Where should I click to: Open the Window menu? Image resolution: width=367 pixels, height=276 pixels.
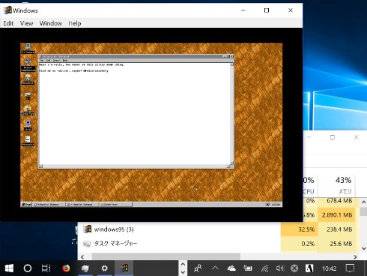[51, 23]
